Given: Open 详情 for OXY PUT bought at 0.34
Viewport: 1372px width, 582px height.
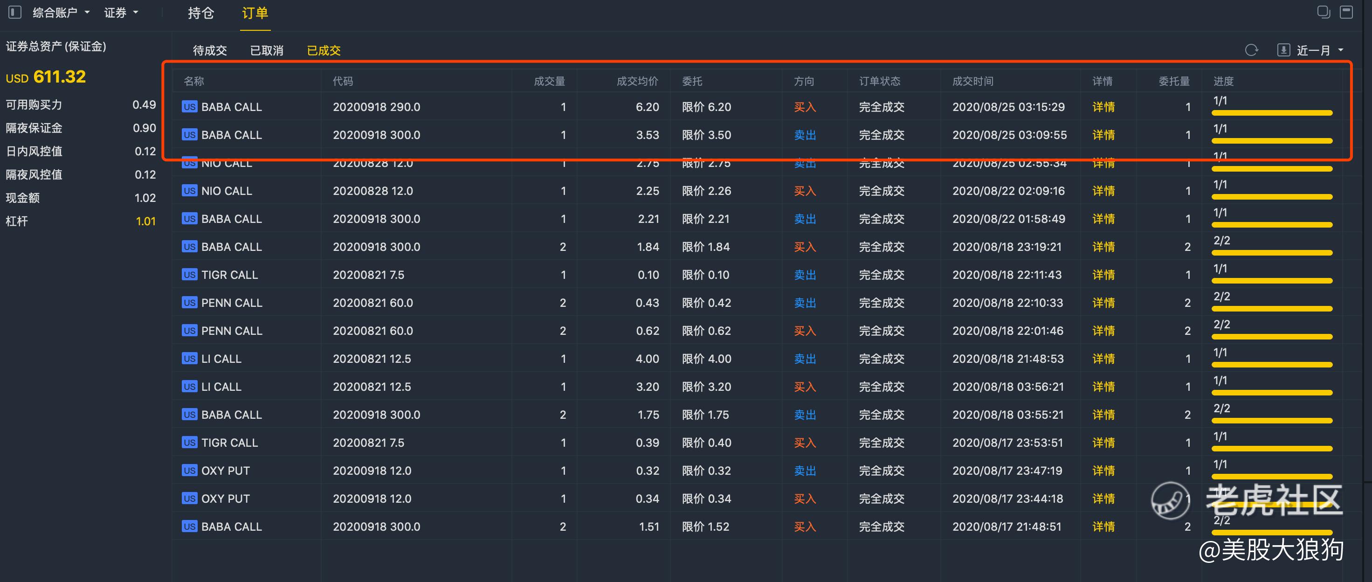Looking at the screenshot, I should (1103, 499).
